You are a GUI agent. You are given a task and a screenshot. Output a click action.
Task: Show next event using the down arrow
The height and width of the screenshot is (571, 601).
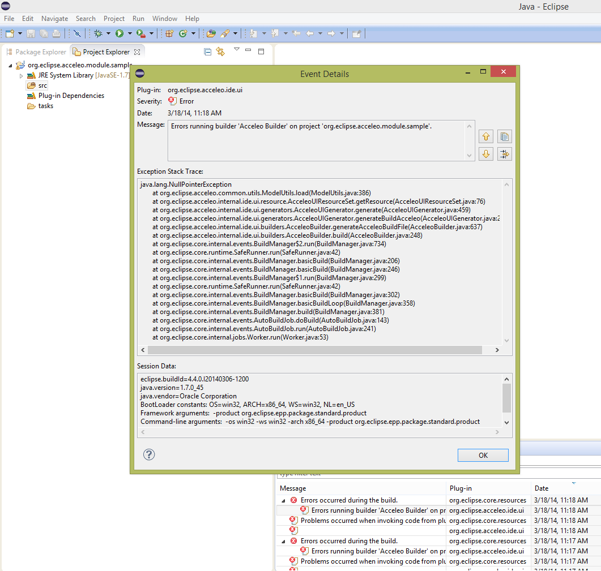pos(486,154)
